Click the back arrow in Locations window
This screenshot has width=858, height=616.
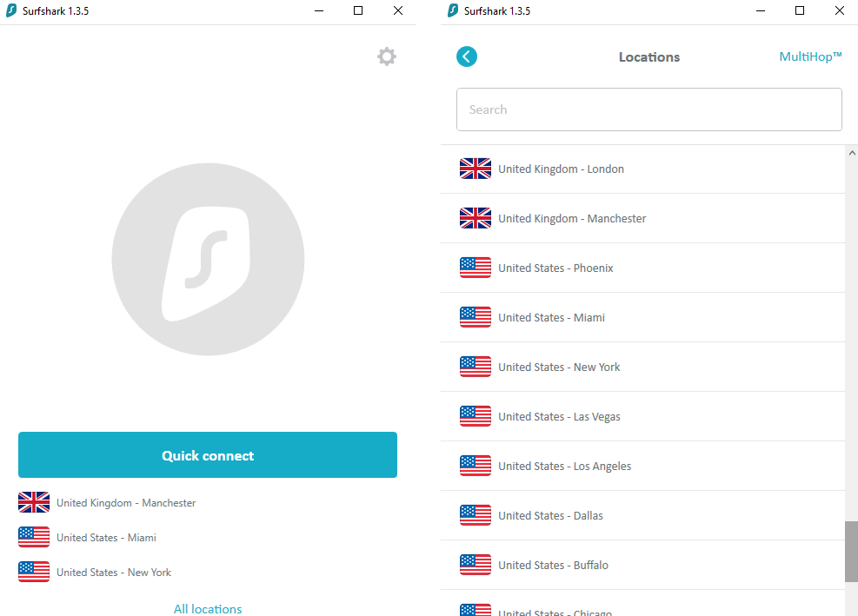click(467, 56)
